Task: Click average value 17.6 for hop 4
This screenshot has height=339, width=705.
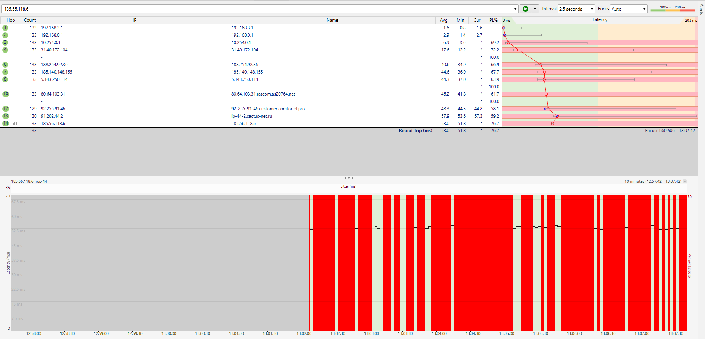Action: pos(445,50)
